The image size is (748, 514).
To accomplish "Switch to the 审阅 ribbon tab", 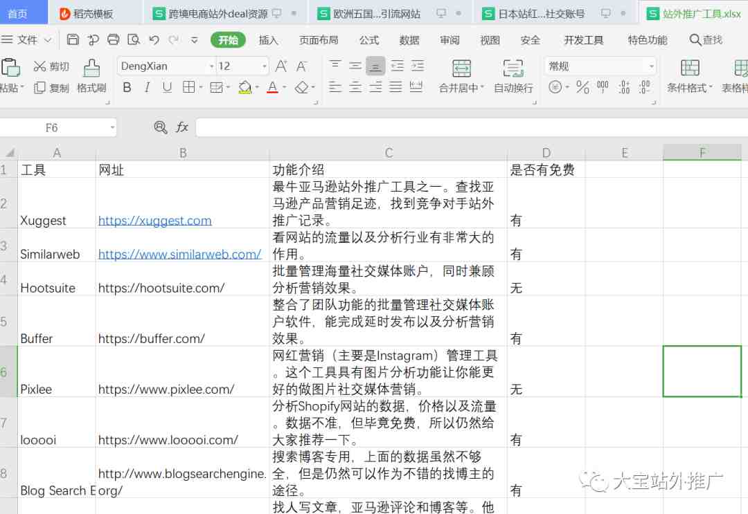I will pos(449,40).
